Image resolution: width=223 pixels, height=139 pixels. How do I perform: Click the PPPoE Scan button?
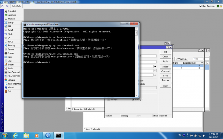click(x=181, y=59)
